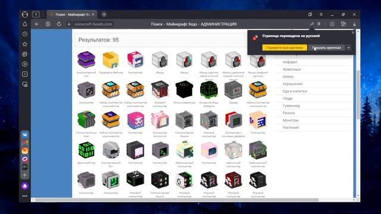Click the minecraft-heads.com address field
381x214 pixels.
click(x=93, y=24)
